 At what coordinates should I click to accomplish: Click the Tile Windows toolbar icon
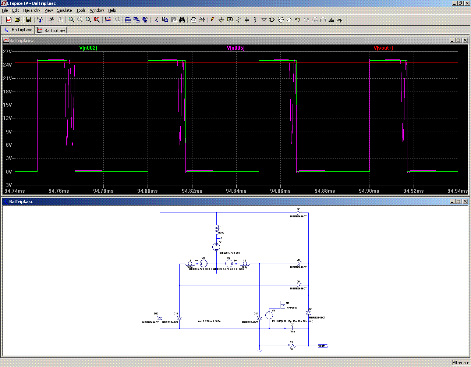point(128,20)
